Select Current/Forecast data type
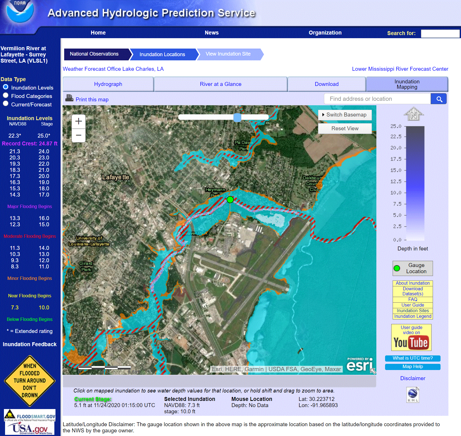461x436 pixels. click(6, 104)
